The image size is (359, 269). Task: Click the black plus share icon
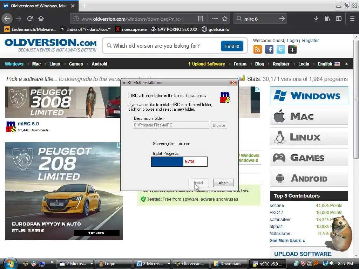point(292,49)
